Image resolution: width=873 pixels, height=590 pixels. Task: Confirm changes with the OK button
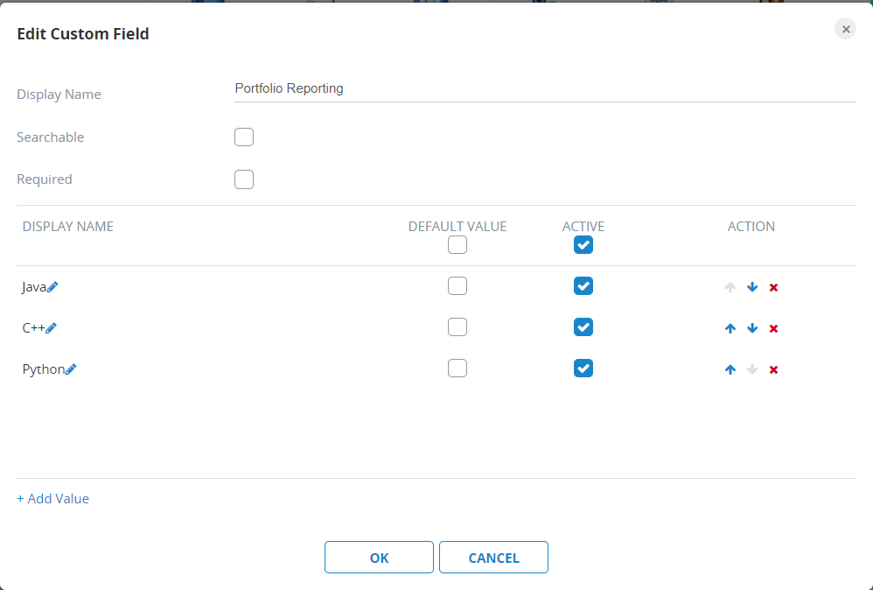click(x=379, y=558)
